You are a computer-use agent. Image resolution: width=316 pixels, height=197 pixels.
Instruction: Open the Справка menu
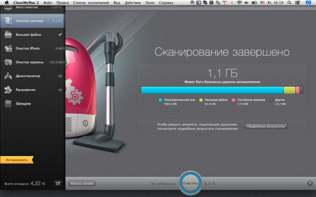point(166,2)
